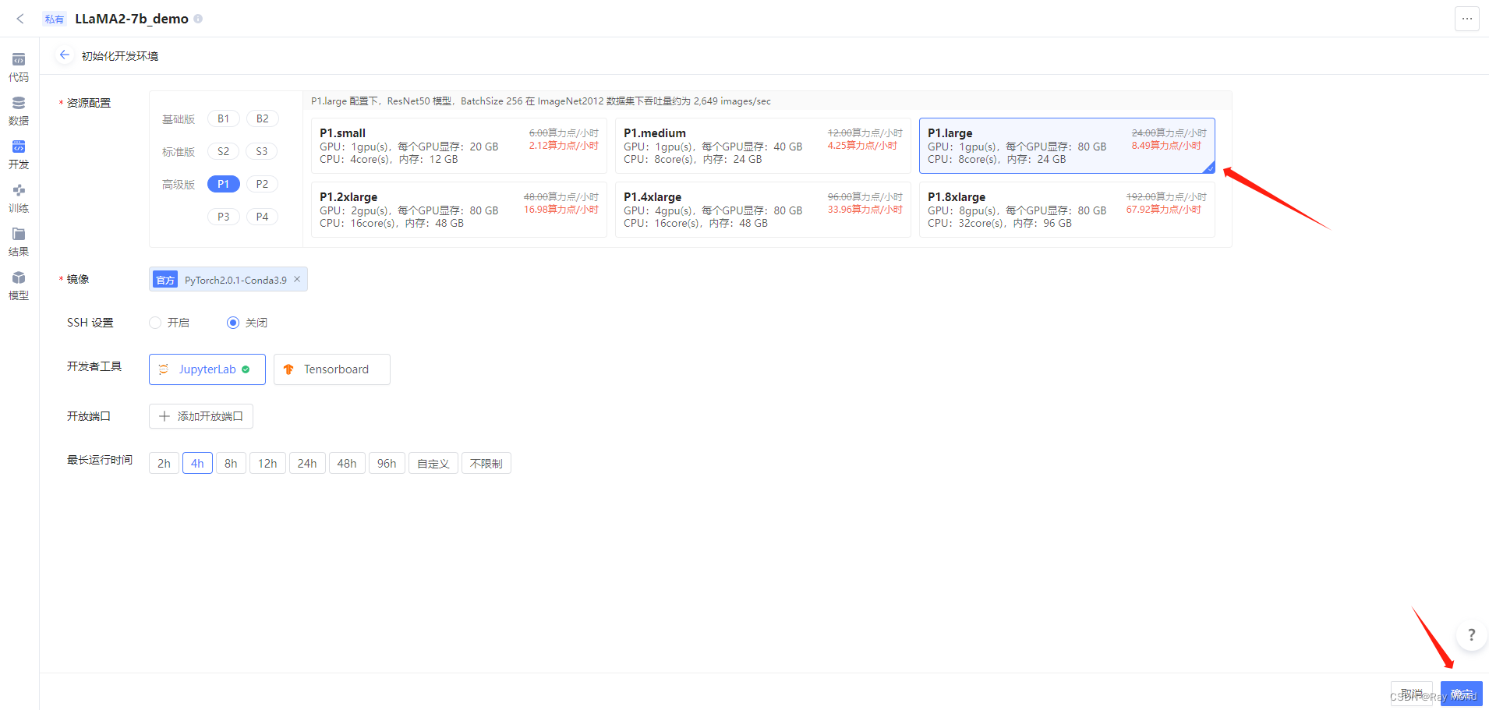The image size is (1489, 710).
Task: Click blue back arrow beside 初始化开发环境
Action: point(65,55)
